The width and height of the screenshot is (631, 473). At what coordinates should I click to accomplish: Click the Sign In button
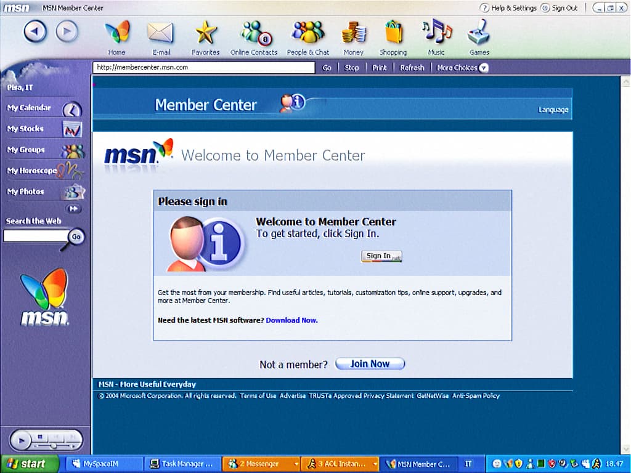coord(381,256)
